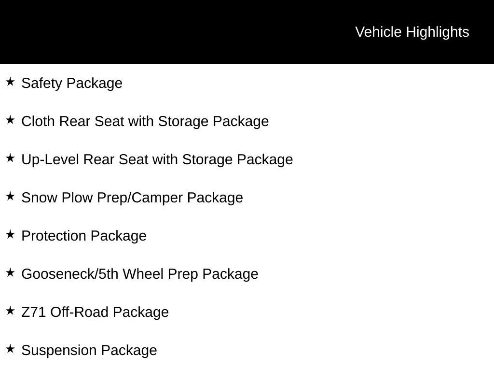Open Gooseneck/5th Wheel Prep Package item
This screenshot has height=371, width=494.
[139, 274]
